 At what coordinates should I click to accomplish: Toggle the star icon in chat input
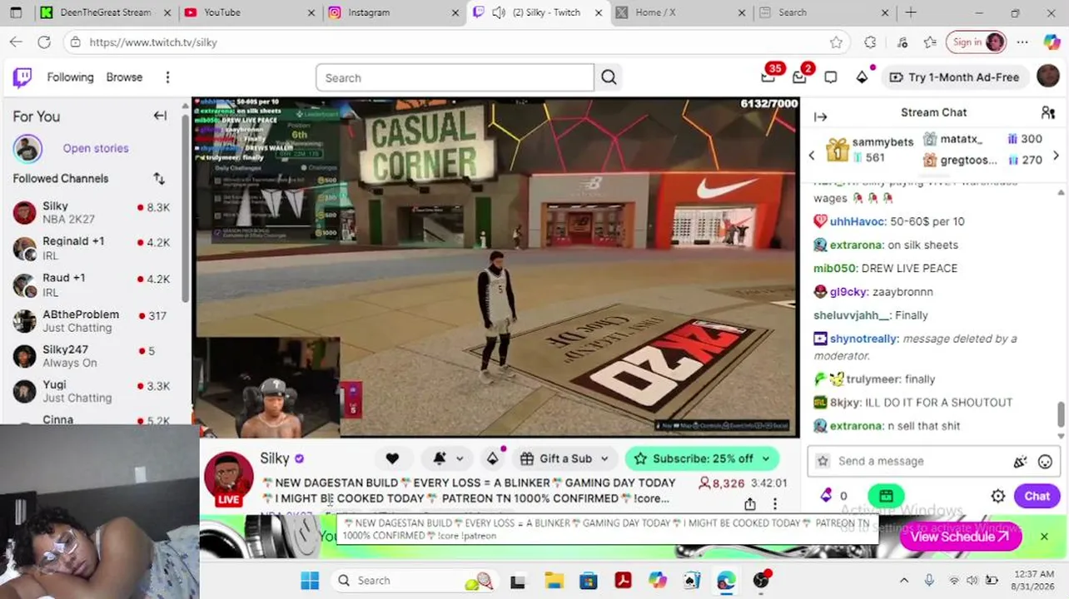[x=823, y=461]
